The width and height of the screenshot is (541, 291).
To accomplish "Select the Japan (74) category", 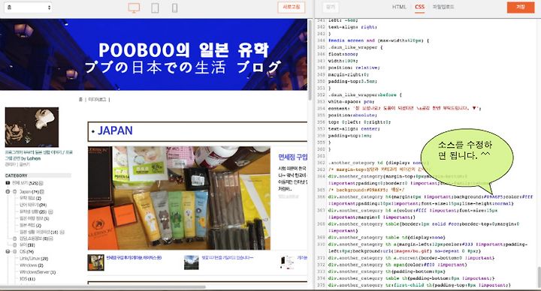I will point(29,192).
